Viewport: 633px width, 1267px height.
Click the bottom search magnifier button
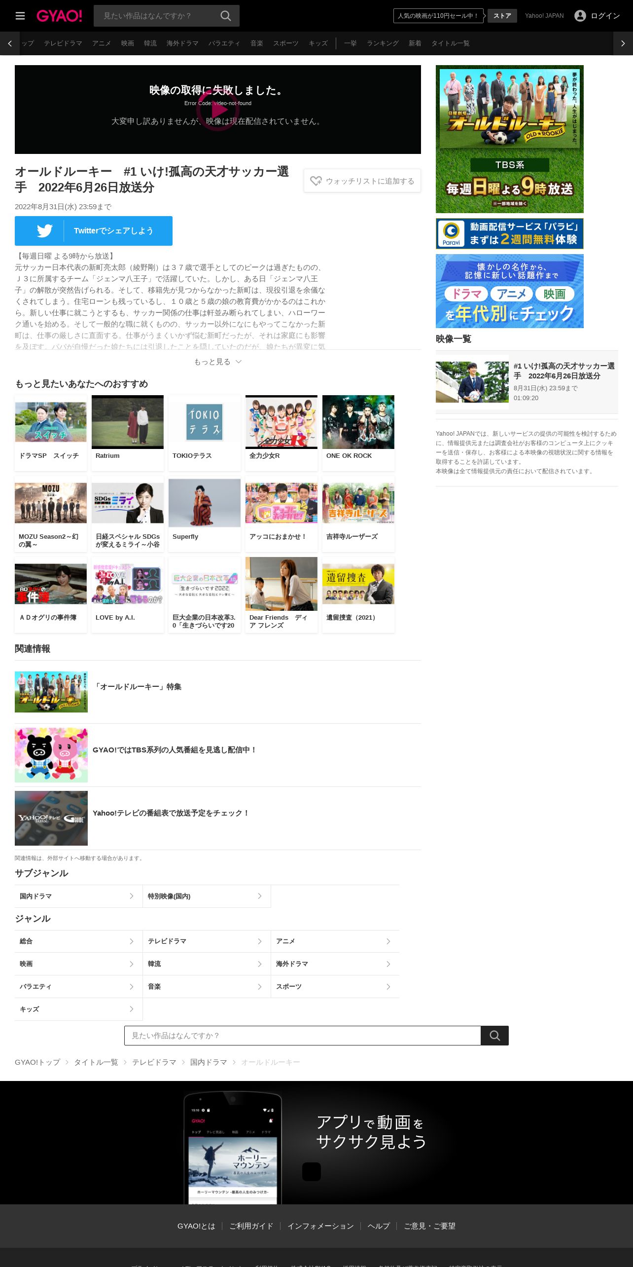pos(494,1036)
